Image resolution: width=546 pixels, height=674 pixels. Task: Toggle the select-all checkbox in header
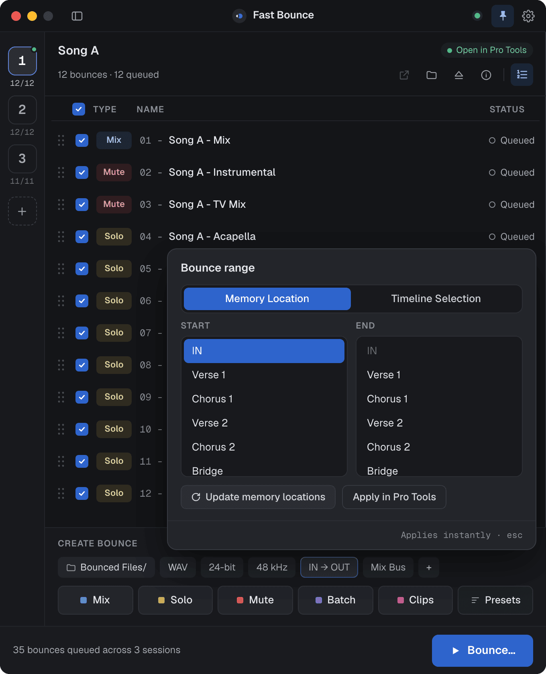[x=79, y=109]
